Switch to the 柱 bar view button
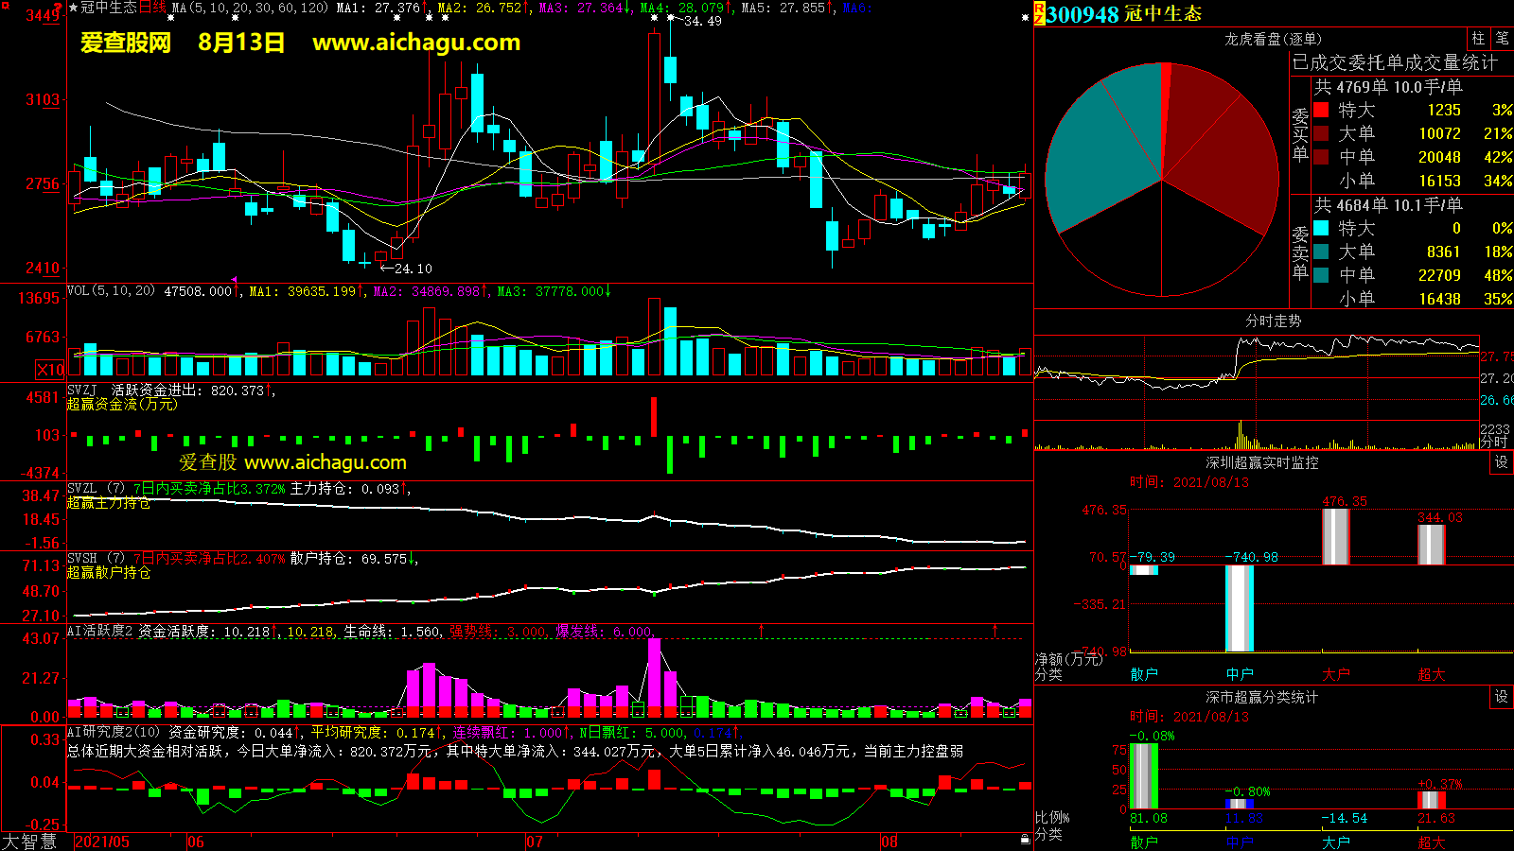The height and width of the screenshot is (851, 1514). 1478,39
